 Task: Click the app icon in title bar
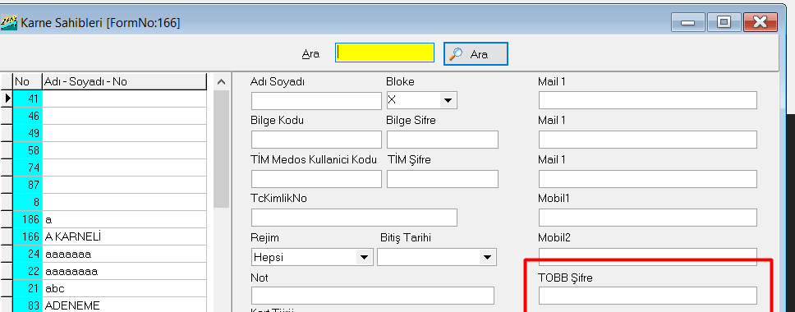[x=9, y=22]
